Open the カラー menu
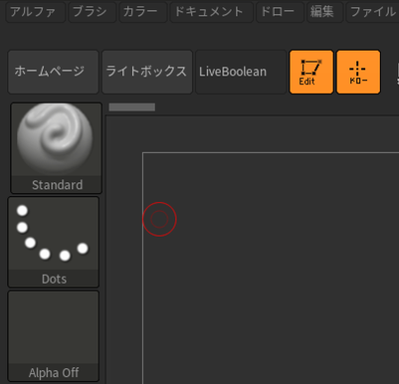Screen dimensions: 399x384 143,12
